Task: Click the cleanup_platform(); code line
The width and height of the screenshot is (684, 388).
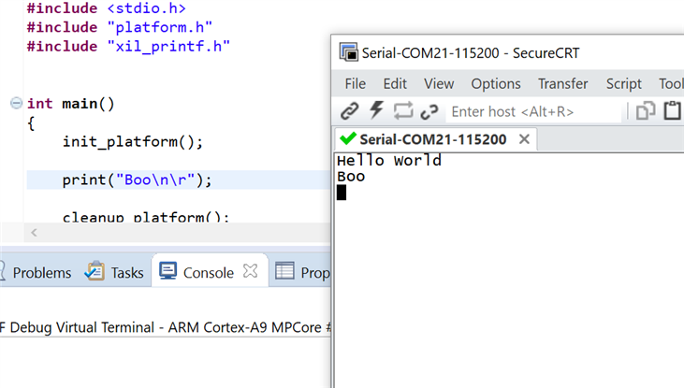Action: pos(146,217)
